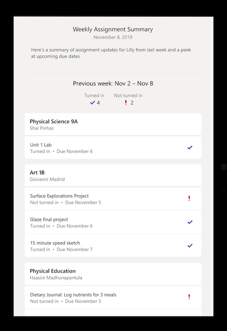Select the Surface Explorations Project assignment
Screen dimensions: 227x331
[113, 198]
